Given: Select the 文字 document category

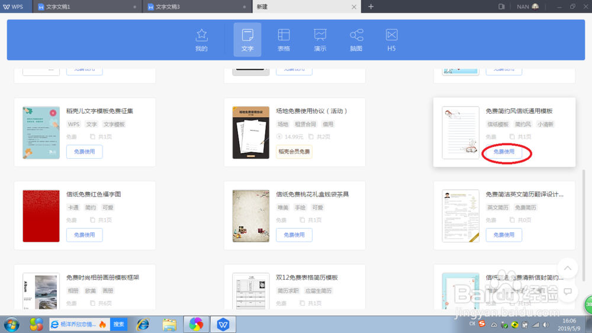Looking at the screenshot, I should 247,40.
